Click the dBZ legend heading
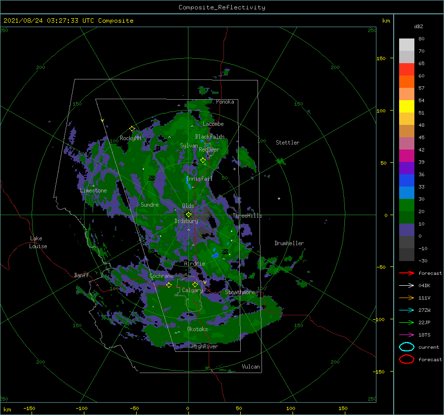 point(418,26)
